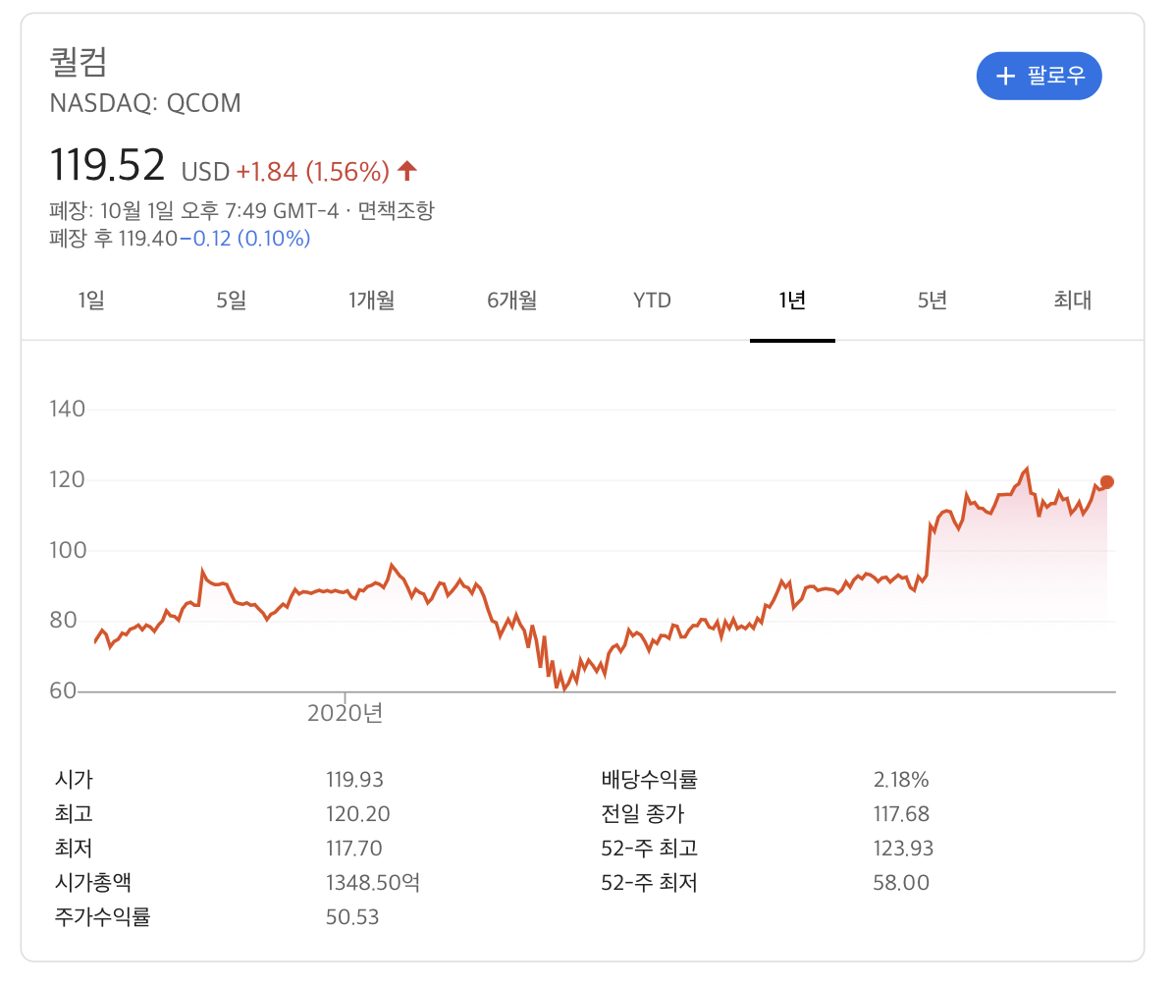Click the 최저 value 117.70
Viewport: 1173px width, 989px height.
[x=353, y=849]
